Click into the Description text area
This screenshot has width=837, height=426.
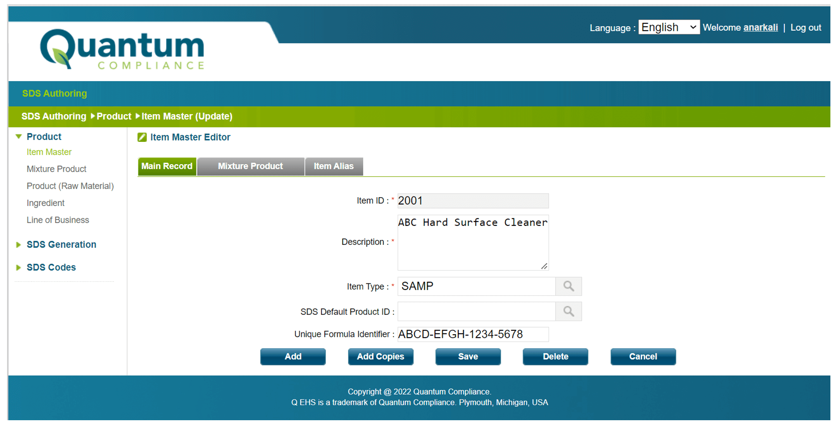473,242
